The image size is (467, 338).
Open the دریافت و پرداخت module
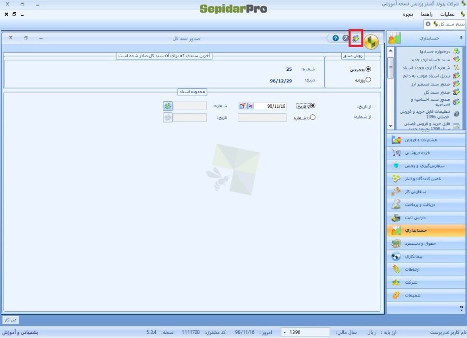(x=426, y=204)
